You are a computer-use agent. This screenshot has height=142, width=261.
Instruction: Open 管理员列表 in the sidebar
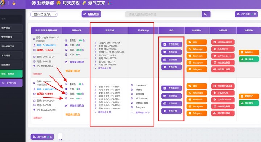(x=11, y=37)
